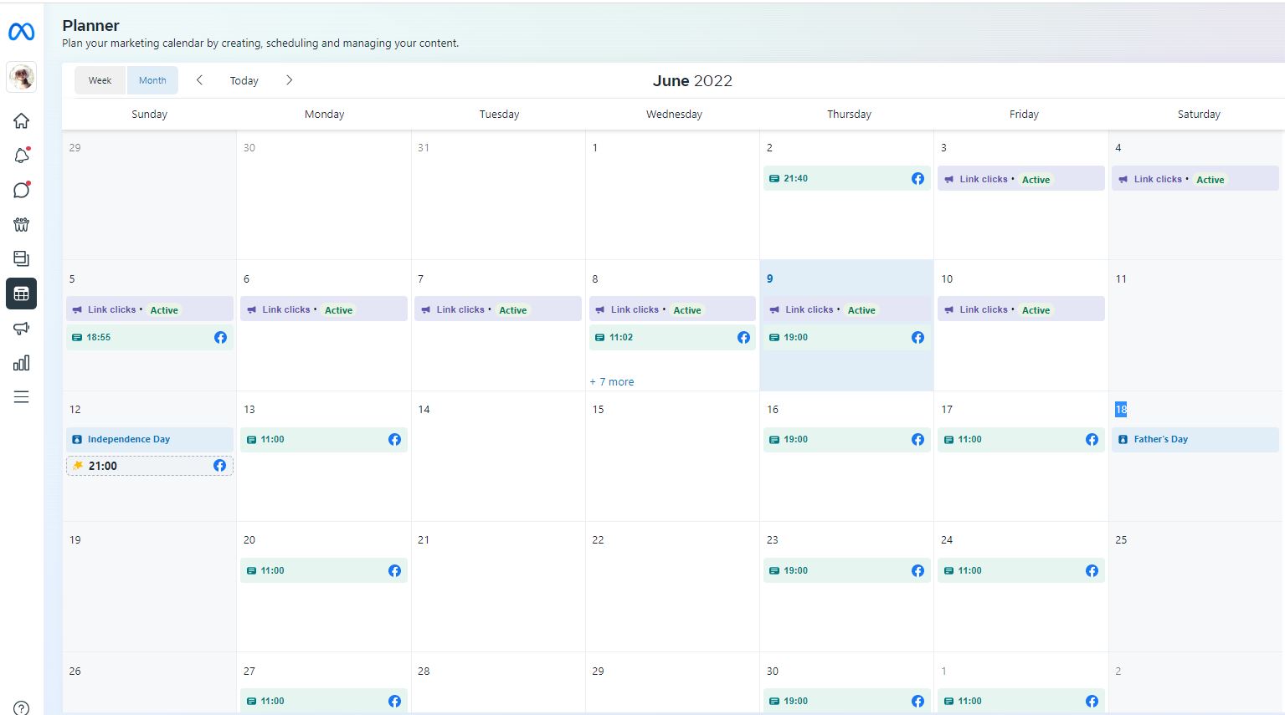Open the hamburger All Tools menu
Image resolution: width=1285 pixels, height=715 pixels.
point(22,397)
